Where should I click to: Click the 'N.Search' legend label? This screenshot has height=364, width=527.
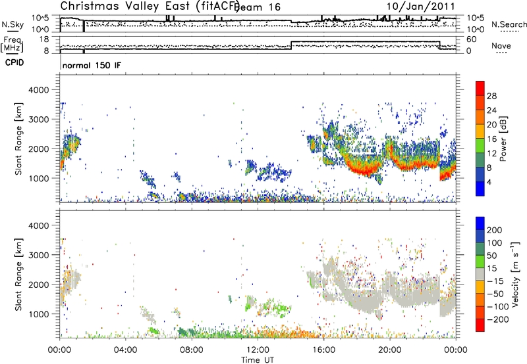click(509, 24)
